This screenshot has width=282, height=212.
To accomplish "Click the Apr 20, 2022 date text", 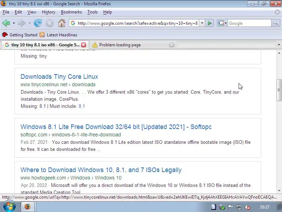I will pos(34,185).
